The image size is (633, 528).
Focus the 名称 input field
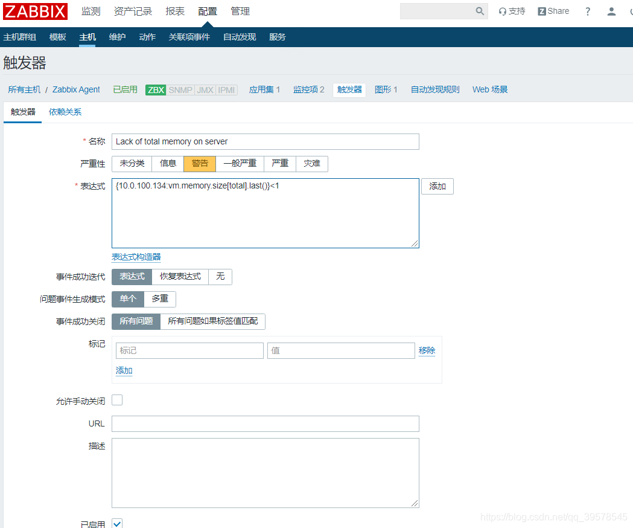coord(266,141)
